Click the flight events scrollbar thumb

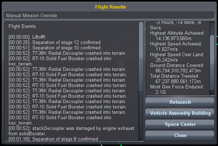(141, 57)
